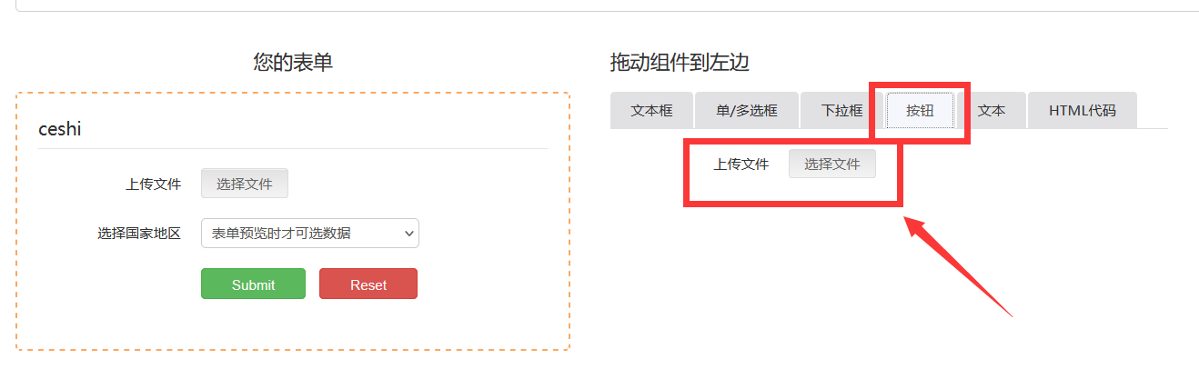This screenshot has height=379, width=1199.
Task: Show the 文本 components tab
Action: pos(992,111)
